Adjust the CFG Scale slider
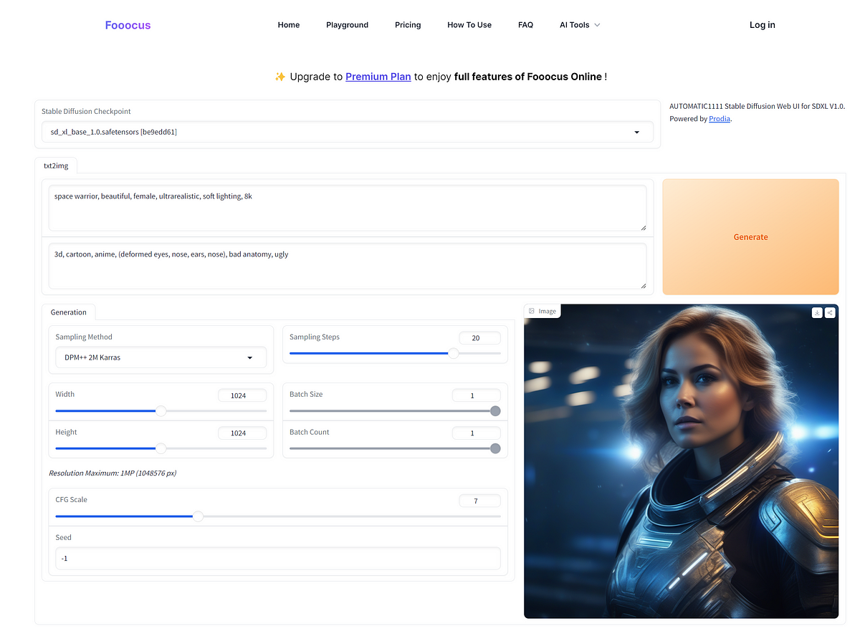Image resolution: width=860 pixels, height=631 pixels. pos(278,516)
